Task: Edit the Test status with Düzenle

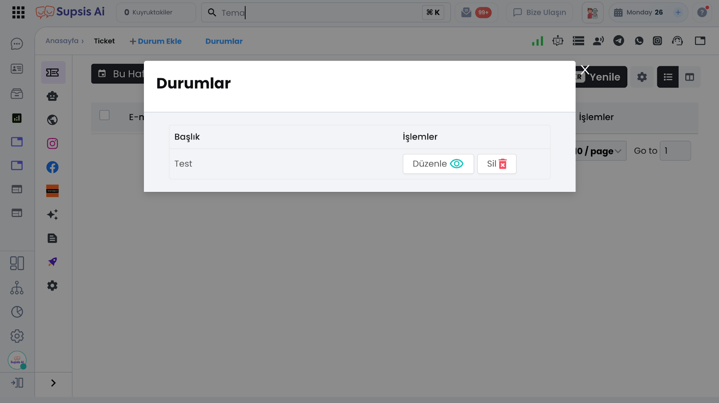Action: click(438, 164)
